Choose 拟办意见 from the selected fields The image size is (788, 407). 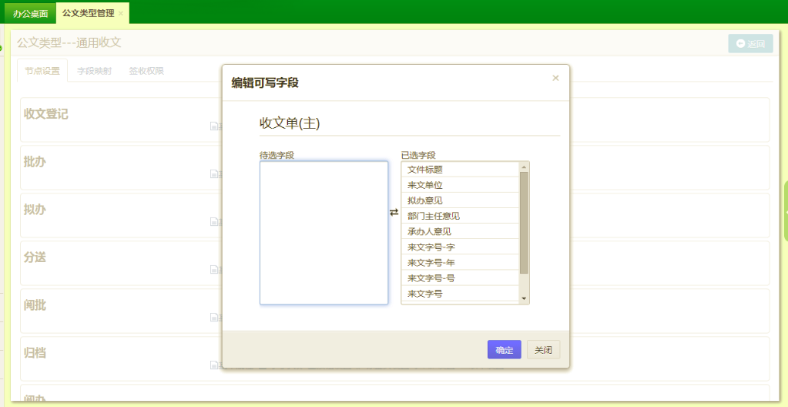point(425,200)
